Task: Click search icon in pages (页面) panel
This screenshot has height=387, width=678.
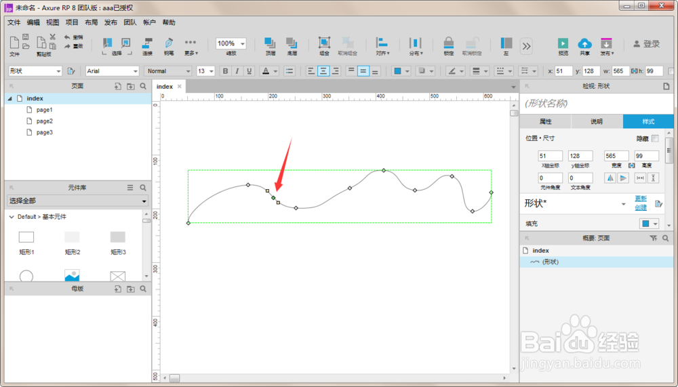Action: (x=143, y=87)
